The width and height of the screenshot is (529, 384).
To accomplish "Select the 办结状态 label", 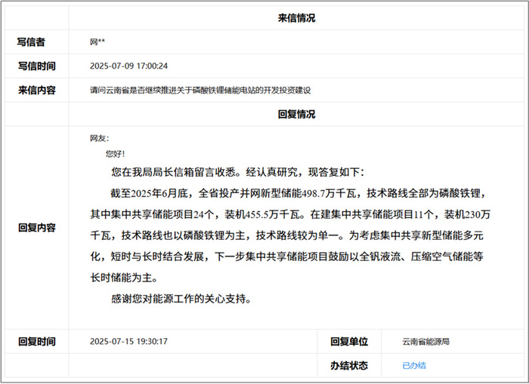I will click(x=349, y=365).
